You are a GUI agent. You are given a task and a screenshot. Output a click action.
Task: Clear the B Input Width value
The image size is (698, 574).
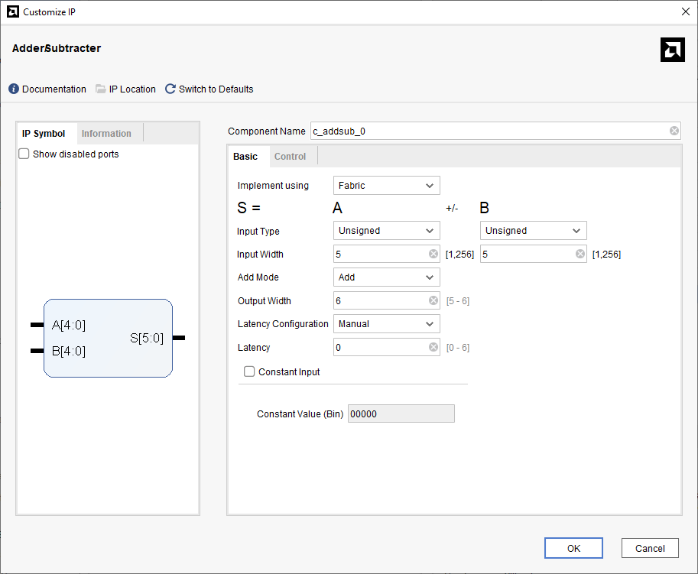tap(580, 255)
